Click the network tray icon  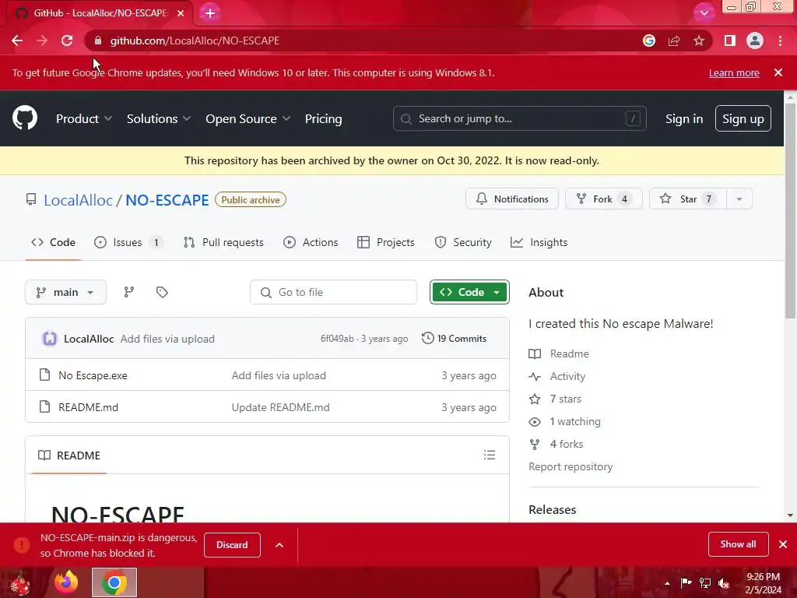(x=705, y=583)
